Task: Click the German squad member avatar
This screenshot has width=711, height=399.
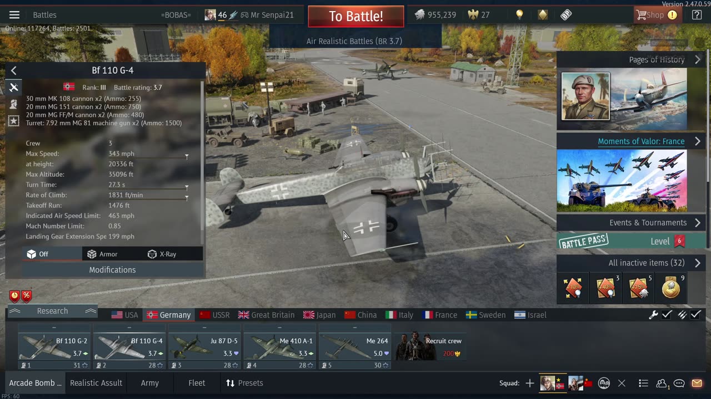Action: tap(553, 383)
